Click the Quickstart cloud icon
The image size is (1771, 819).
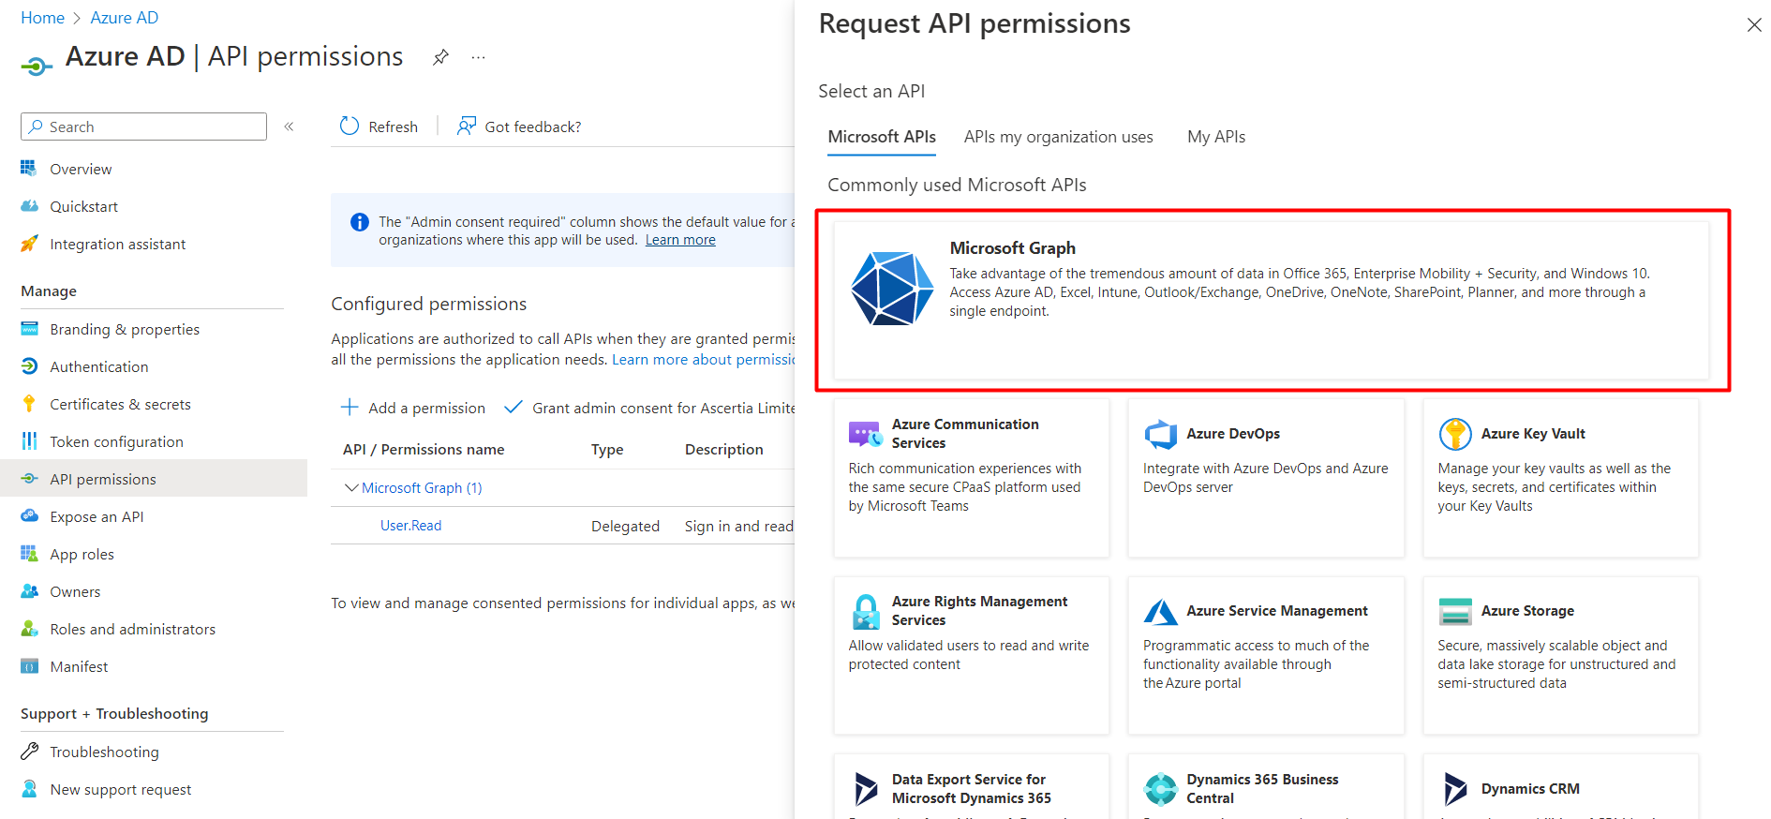click(x=29, y=206)
